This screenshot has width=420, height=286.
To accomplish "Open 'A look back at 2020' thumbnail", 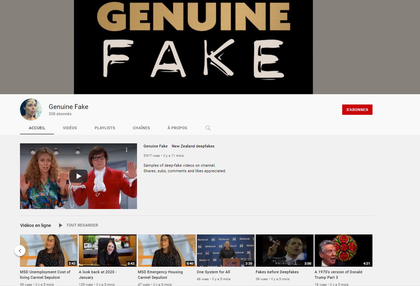I will pos(107,250).
